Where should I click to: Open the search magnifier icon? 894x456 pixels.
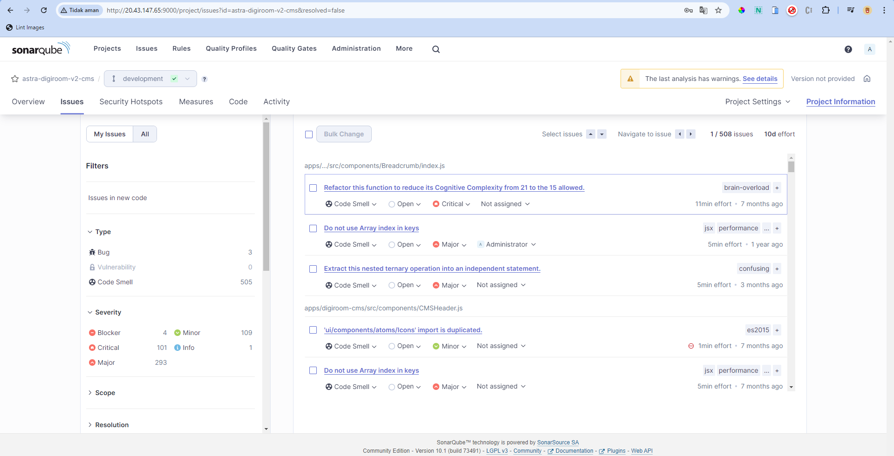(436, 49)
